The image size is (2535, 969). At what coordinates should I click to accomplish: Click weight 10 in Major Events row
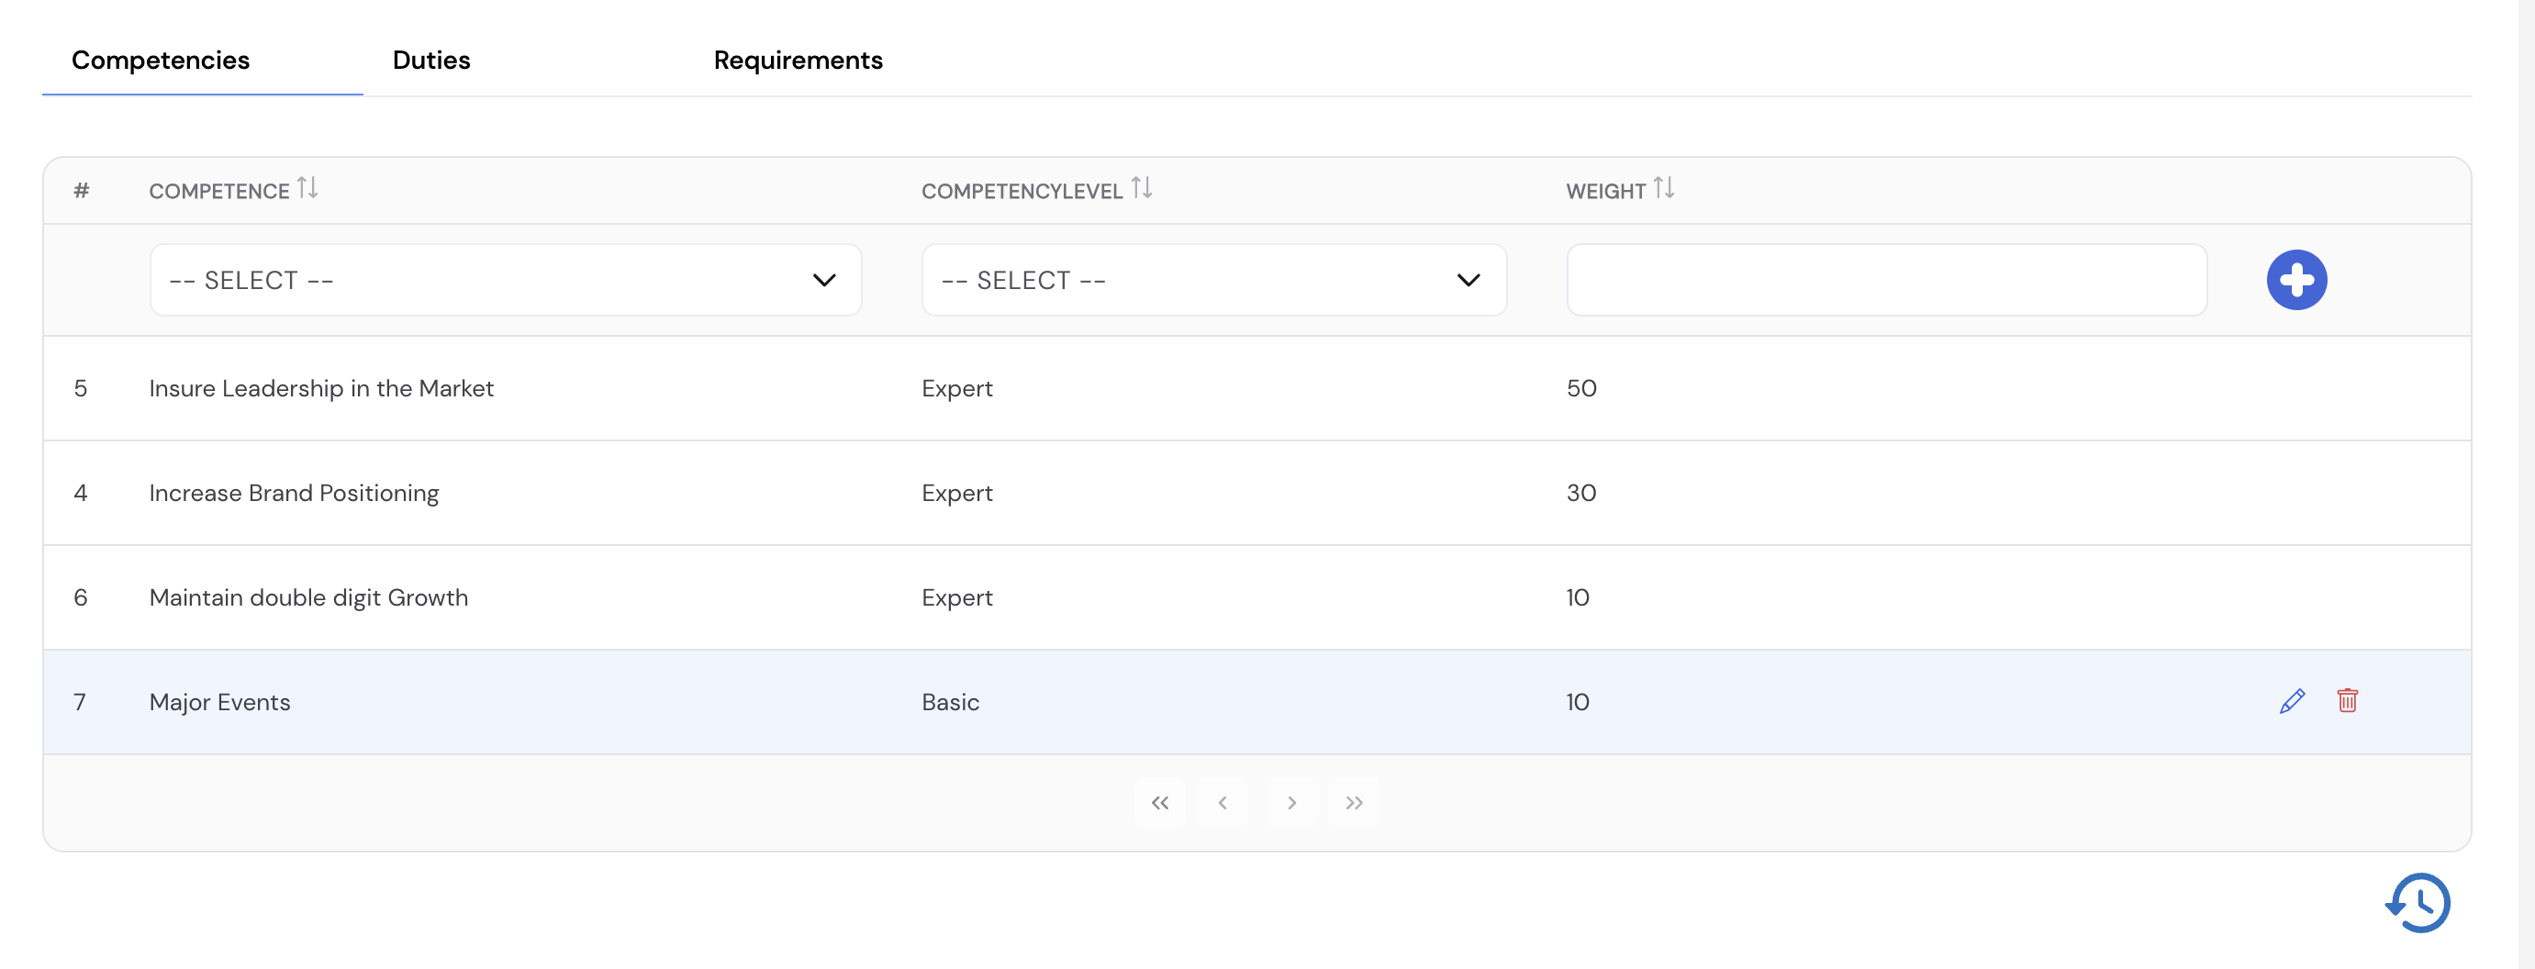click(1578, 702)
